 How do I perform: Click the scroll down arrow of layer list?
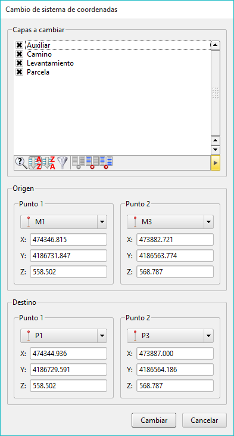pos(216,150)
